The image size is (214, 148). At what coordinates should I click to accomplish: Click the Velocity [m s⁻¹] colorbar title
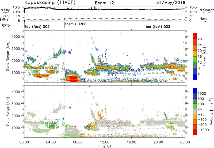(211, 111)
